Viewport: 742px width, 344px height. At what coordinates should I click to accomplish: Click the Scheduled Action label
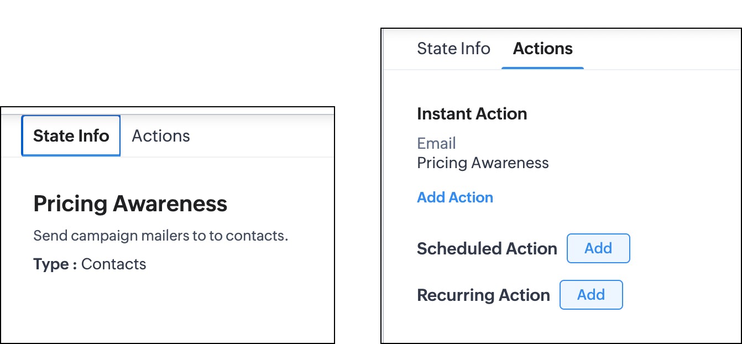[x=487, y=249]
